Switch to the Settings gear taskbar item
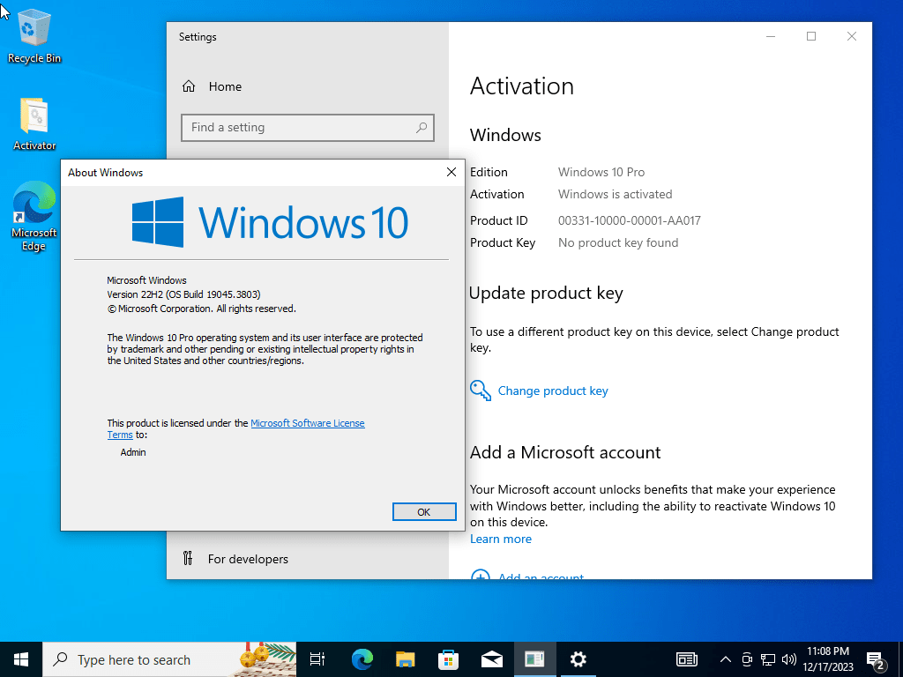Image resolution: width=903 pixels, height=677 pixels. 578,659
